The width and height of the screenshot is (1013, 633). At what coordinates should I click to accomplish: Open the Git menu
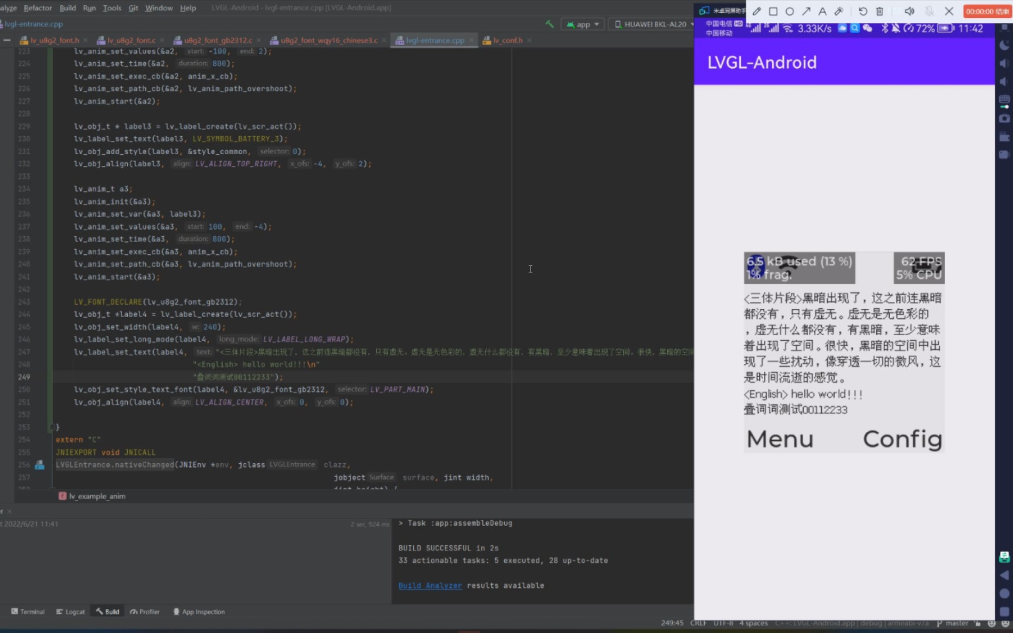click(133, 8)
